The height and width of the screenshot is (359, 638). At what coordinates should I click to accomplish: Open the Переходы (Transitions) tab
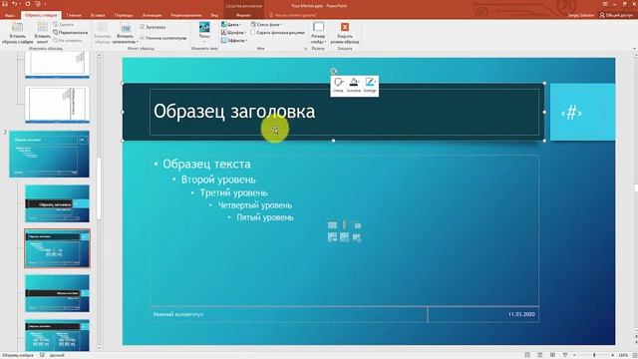point(124,15)
